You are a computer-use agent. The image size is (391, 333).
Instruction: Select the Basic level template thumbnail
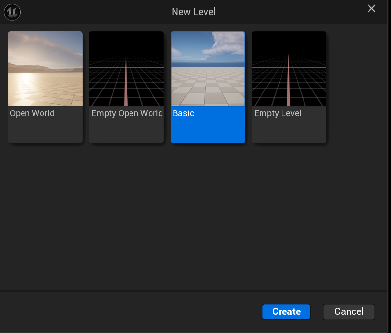point(208,68)
